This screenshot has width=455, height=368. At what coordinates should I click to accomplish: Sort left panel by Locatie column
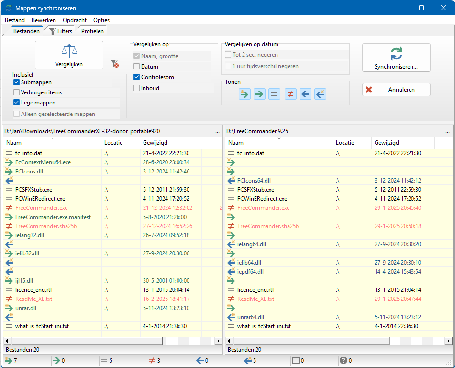[x=121, y=143]
